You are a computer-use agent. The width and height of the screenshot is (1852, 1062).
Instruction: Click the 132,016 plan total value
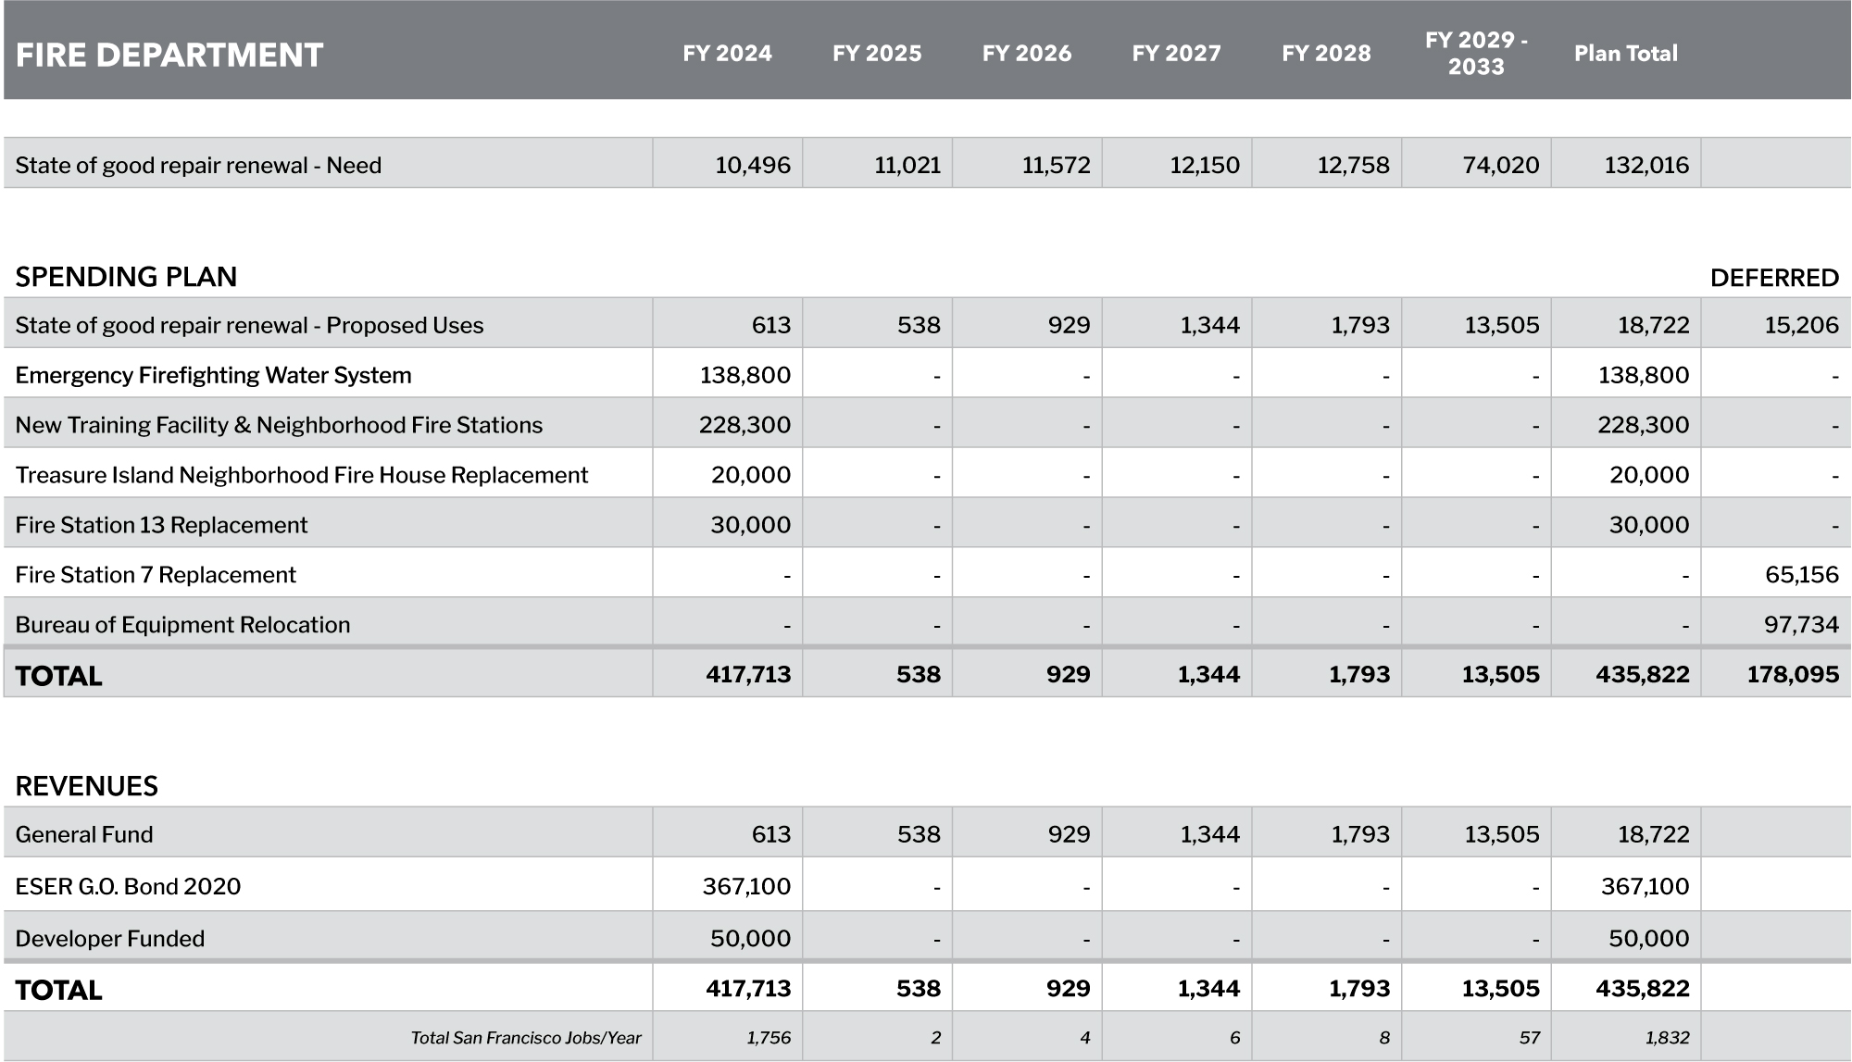pyautogui.click(x=1646, y=165)
